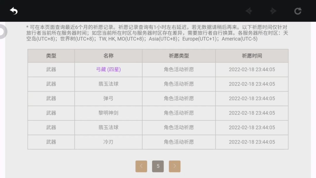Go to previous page of wish records

[x=141, y=166]
